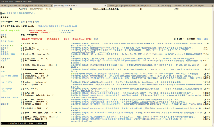The image size is (214, 127).
Task: Close the jiawzhang@company-ws: ~ tab
Action: click(x=105, y=5)
